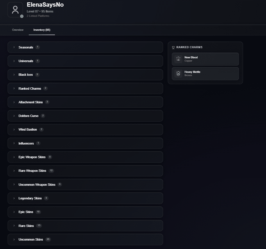Click the profile avatar icon
Image resolution: width=266 pixels, height=249 pixels.
(15, 10)
